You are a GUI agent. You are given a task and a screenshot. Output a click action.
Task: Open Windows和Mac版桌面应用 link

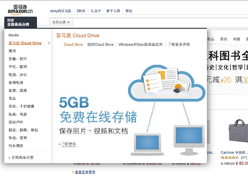click(140, 44)
